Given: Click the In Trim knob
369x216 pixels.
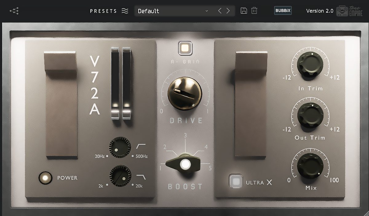Looking at the screenshot, I should [310, 65].
